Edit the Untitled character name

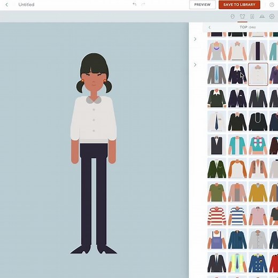(26, 5)
